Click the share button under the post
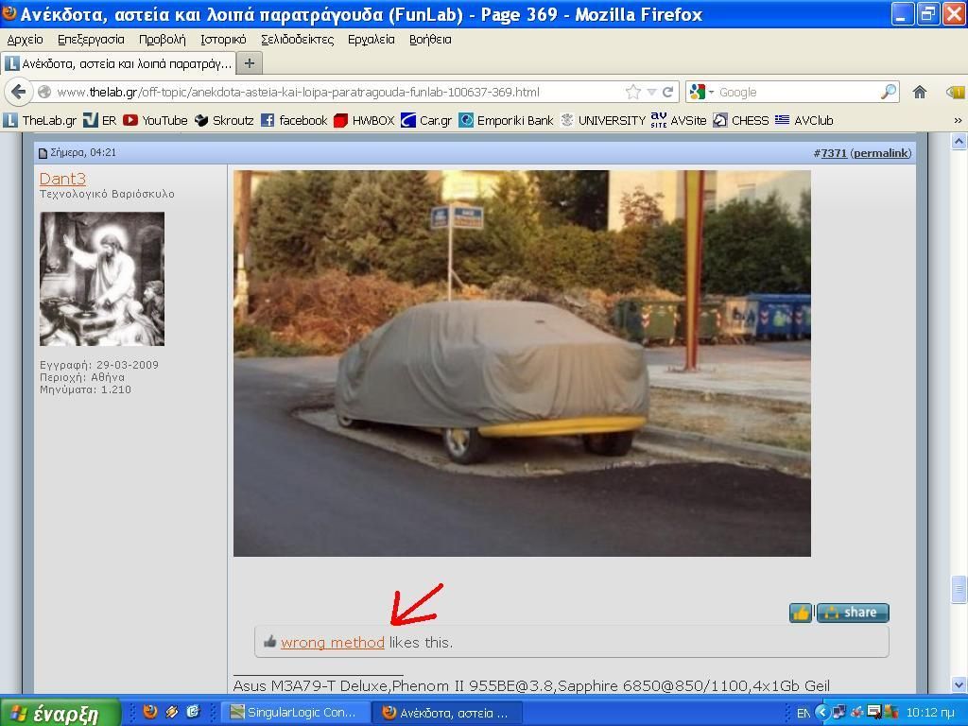This screenshot has height=726, width=968. (x=853, y=613)
